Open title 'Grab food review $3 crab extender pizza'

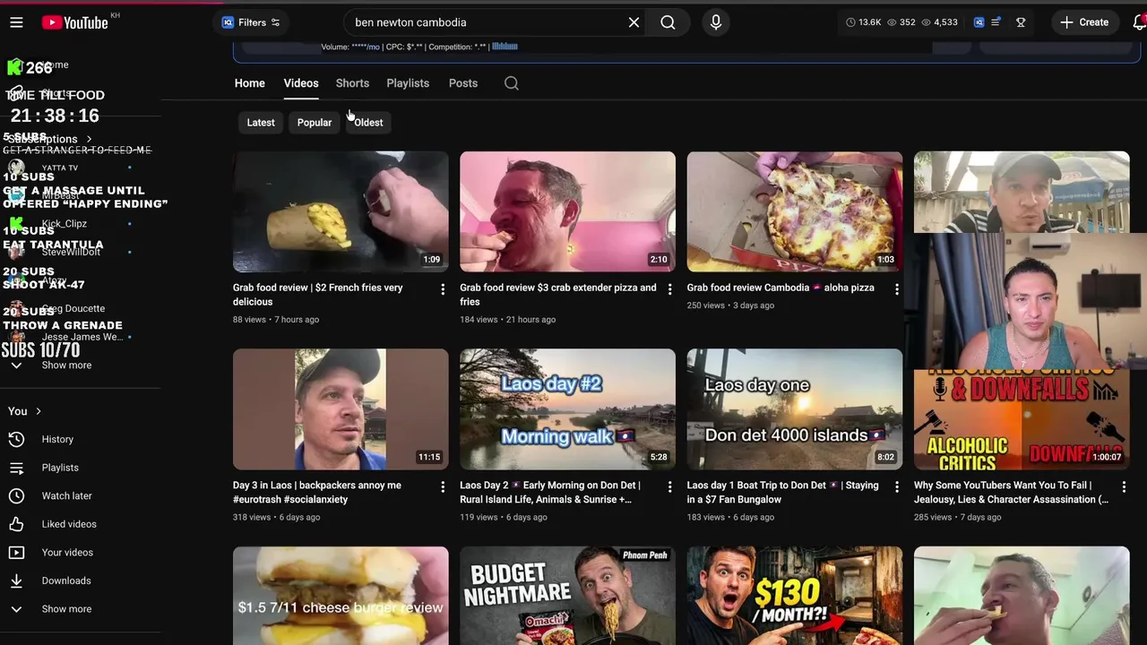point(558,295)
